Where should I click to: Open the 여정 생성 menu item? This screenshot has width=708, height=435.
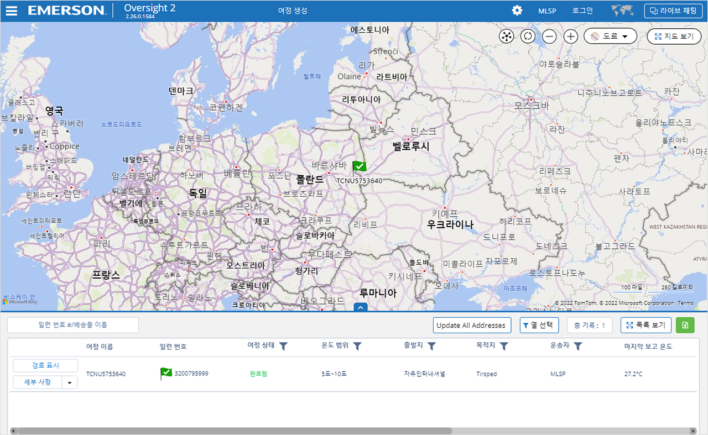[x=293, y=11]
